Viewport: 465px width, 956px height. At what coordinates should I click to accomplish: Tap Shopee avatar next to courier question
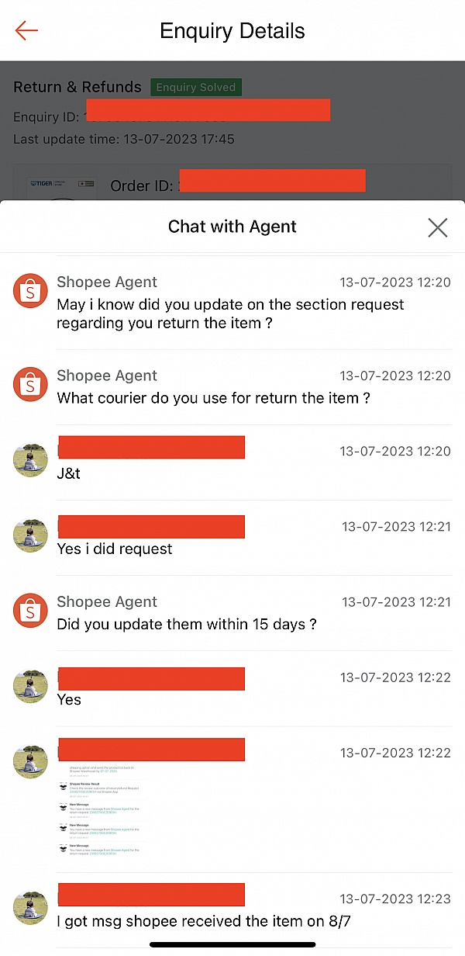pos(30,385)
